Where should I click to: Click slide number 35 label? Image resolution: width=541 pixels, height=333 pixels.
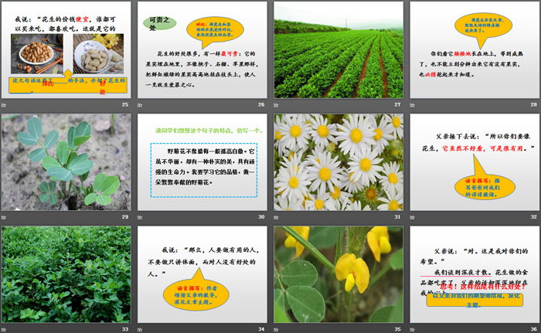pyautogui.click(x=397, y=329)
